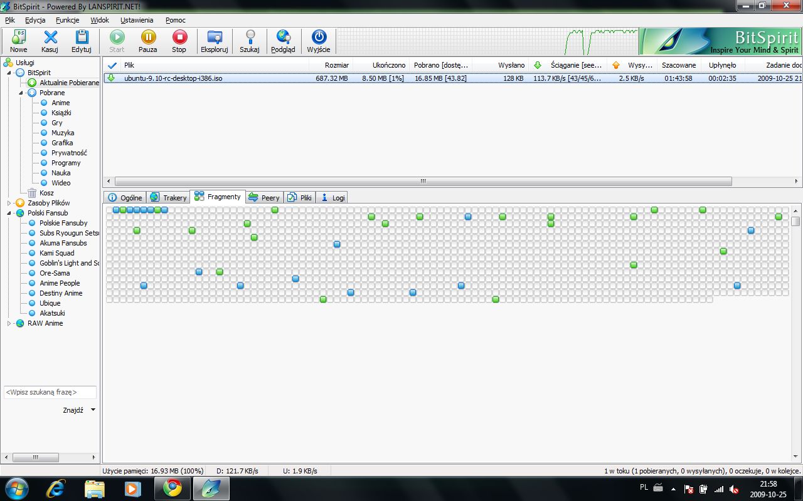The width and height of the screenshot is (803, 501).
Task: Open Windows Explorer from the taskbar
Action: tap(95, 488)
